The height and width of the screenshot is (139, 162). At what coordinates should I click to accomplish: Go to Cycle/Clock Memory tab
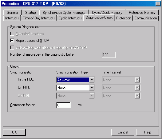[107, 13]
